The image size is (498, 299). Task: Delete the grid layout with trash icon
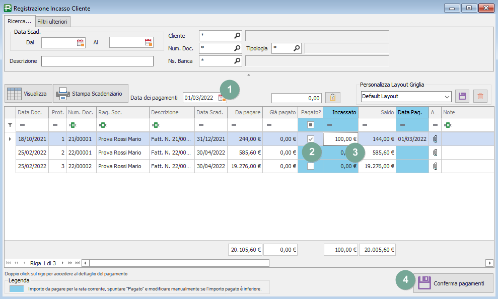480,96
